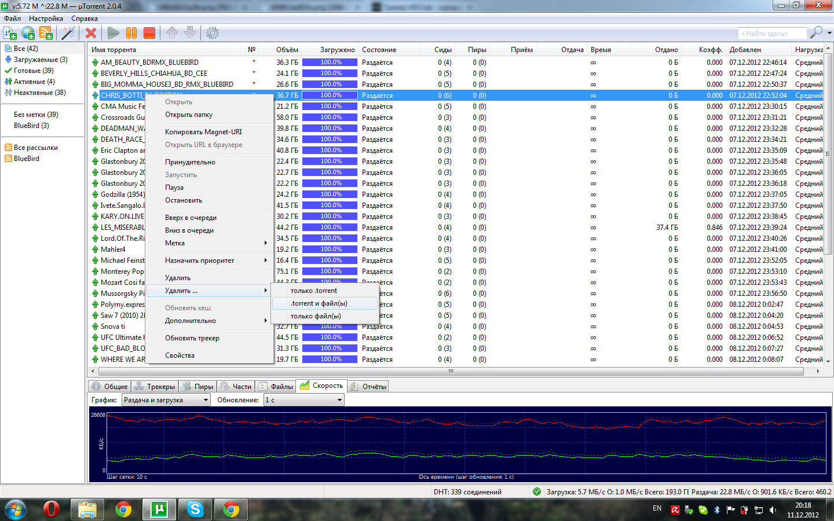Choose 'Копировать Magnet-URI' in context menu
The height and width of the screenshot is (521, 834).
click(x=209, y=132)
